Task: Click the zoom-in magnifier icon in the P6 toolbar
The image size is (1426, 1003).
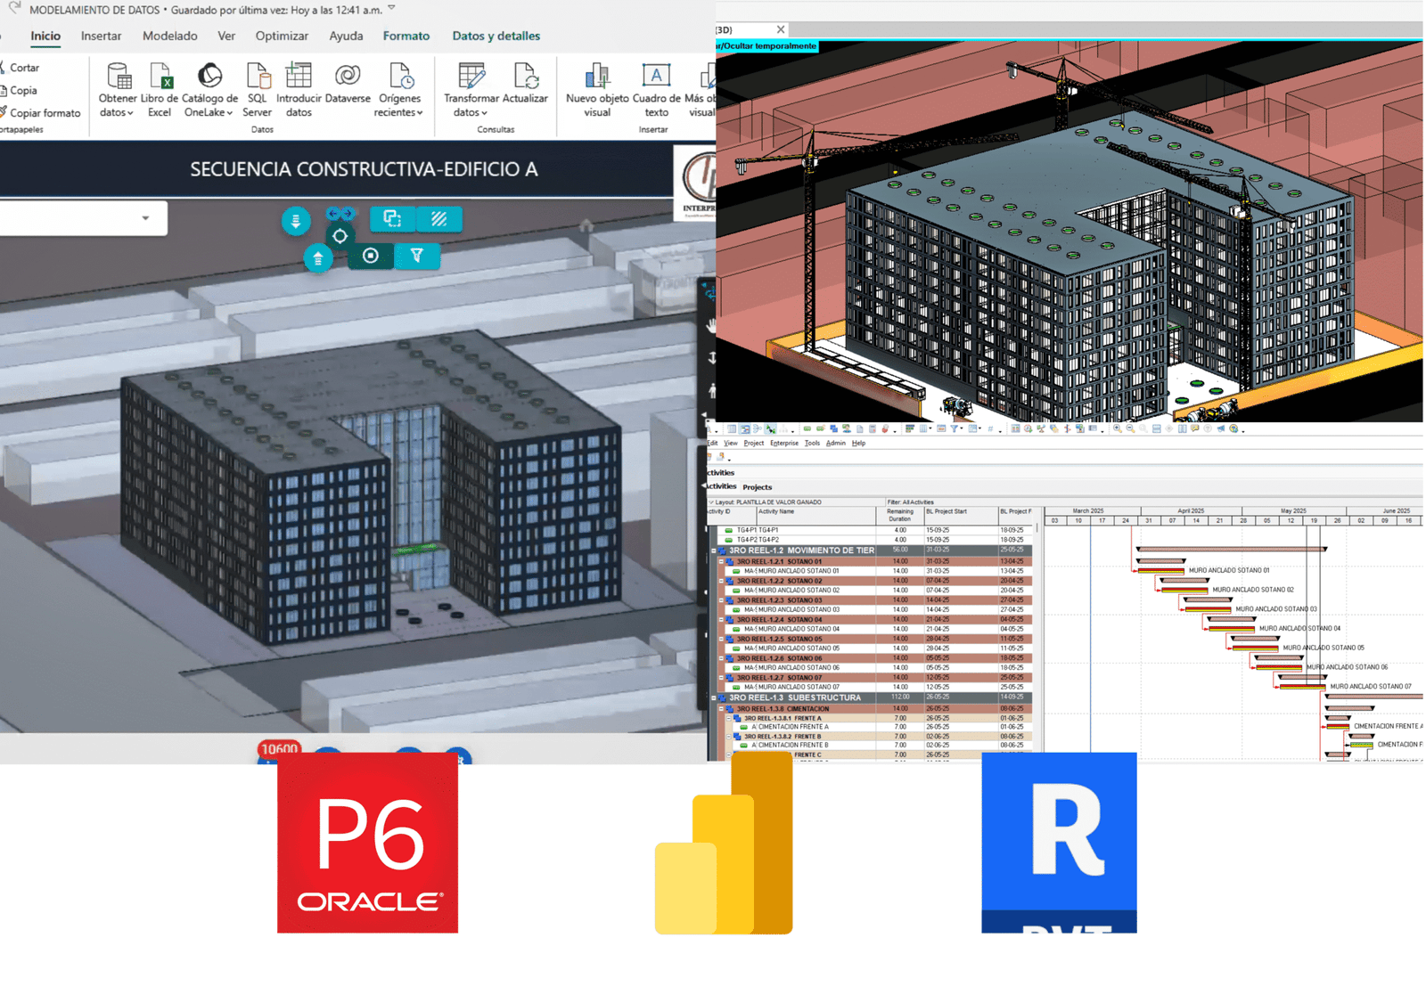Action: point(1117,427)
